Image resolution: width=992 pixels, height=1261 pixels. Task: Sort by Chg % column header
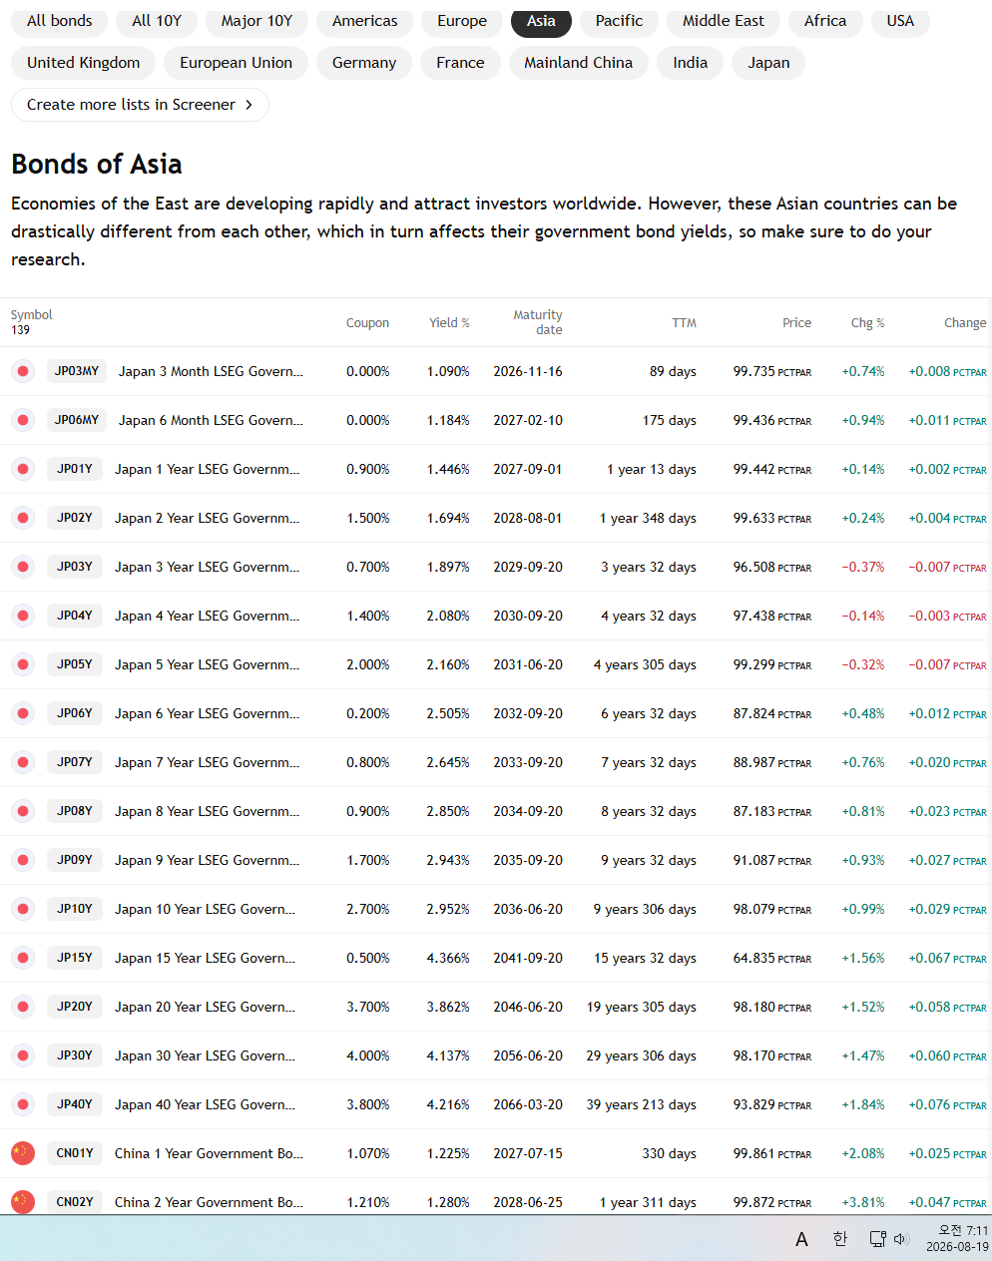(x=867, y=323)
